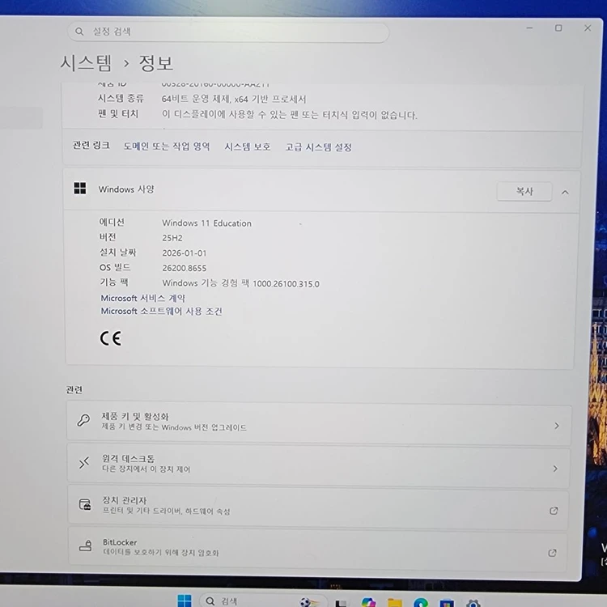Click external-link icon on 장치 관리자 row
Image resolution: width=607 pixels, height=607 pixels.
554,511
